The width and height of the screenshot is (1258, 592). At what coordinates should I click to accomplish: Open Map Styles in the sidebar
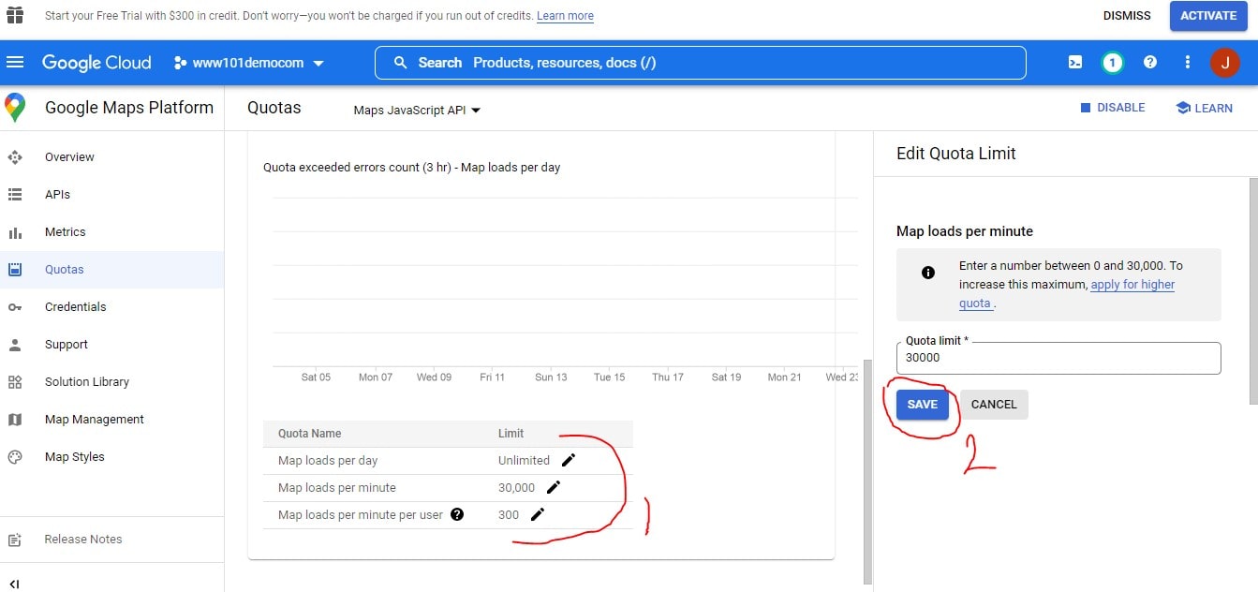pyautogui.click(x=74, y=457)
